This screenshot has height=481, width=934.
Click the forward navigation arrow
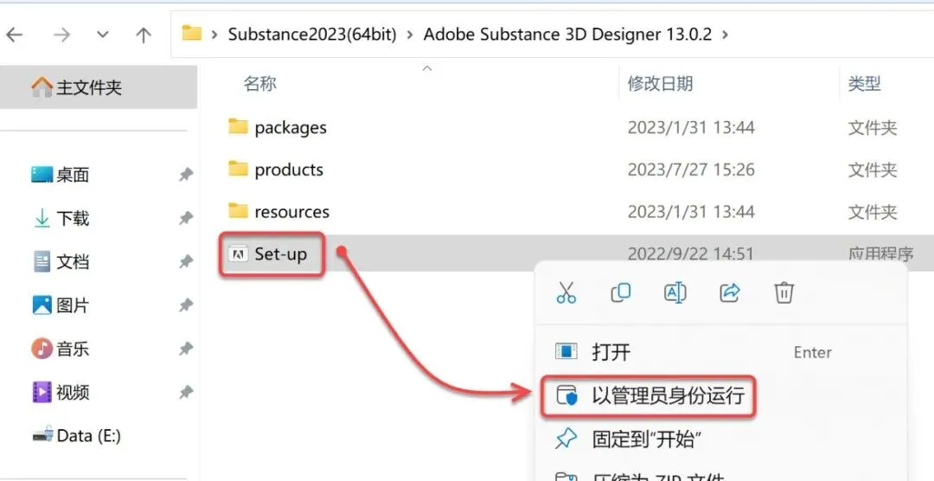click(61, 35)
